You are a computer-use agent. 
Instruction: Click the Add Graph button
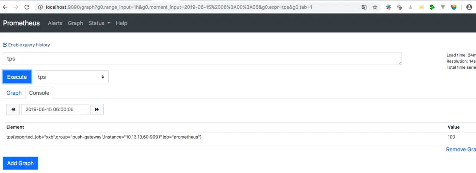(20, 163)
